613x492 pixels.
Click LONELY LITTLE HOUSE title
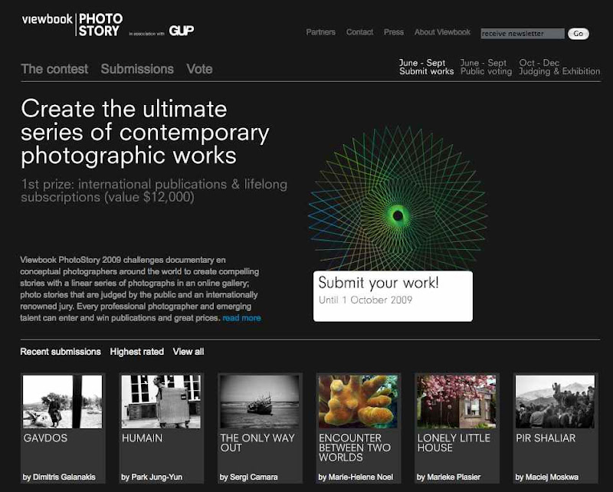coord(454,443)
